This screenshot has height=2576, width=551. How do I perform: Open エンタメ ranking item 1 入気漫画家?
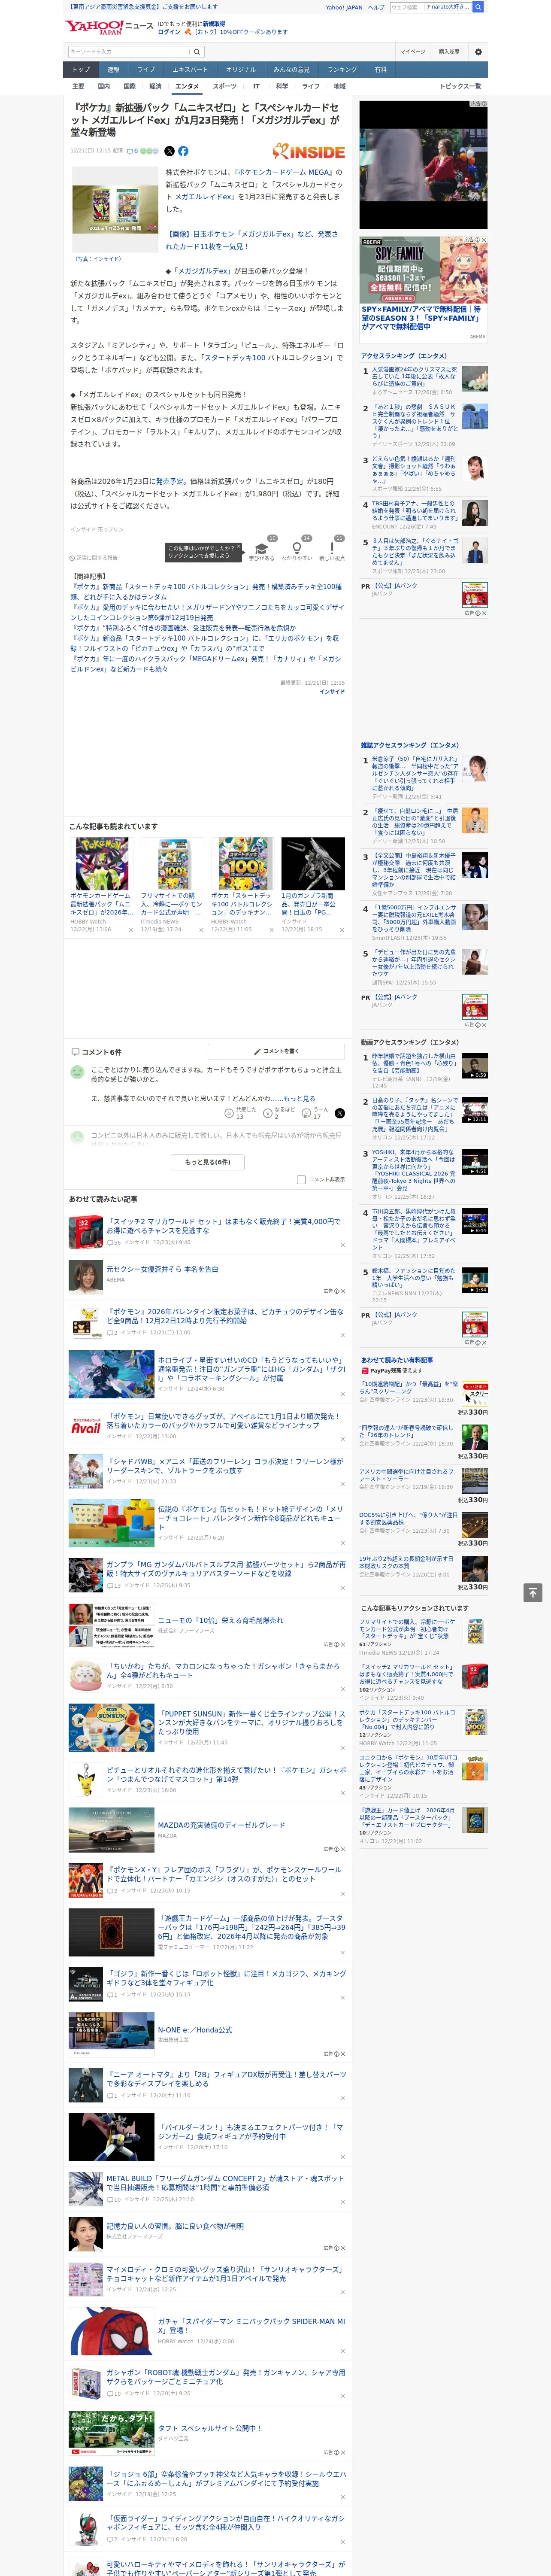coord(415,377)
